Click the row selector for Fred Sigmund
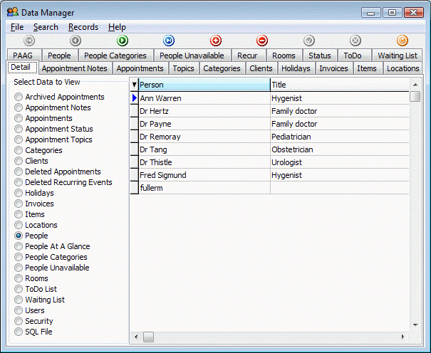This screenshot has height=353, width=431. point(134,175)
